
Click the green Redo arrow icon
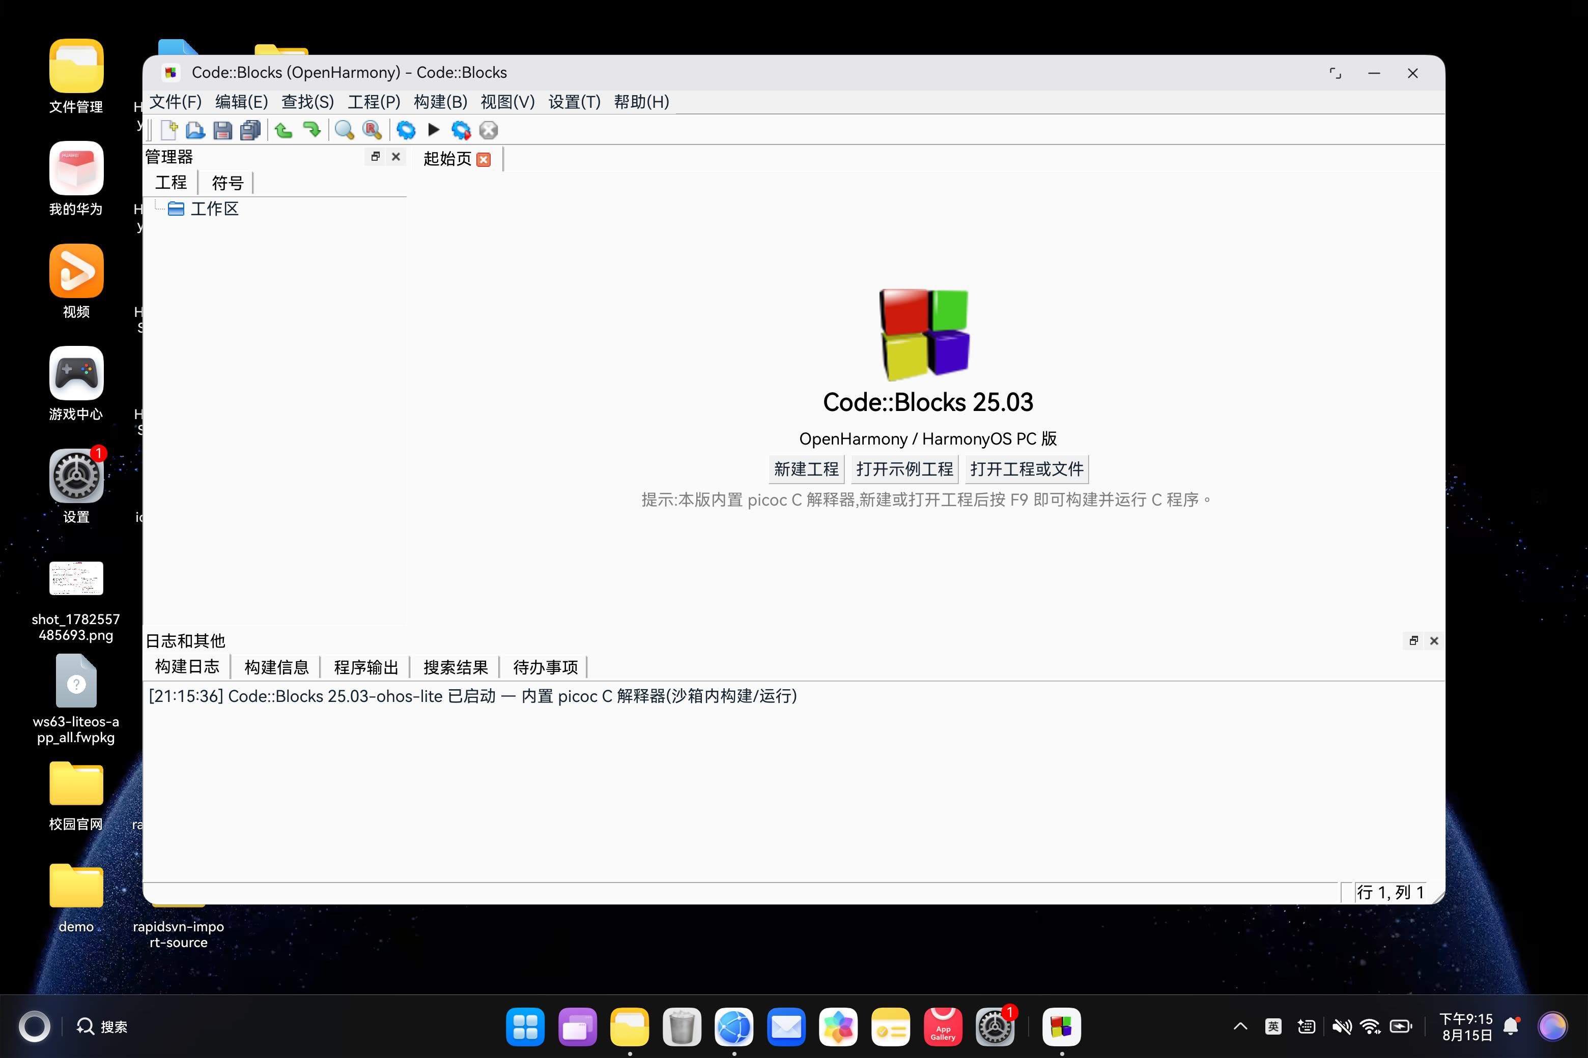(312, 130)
